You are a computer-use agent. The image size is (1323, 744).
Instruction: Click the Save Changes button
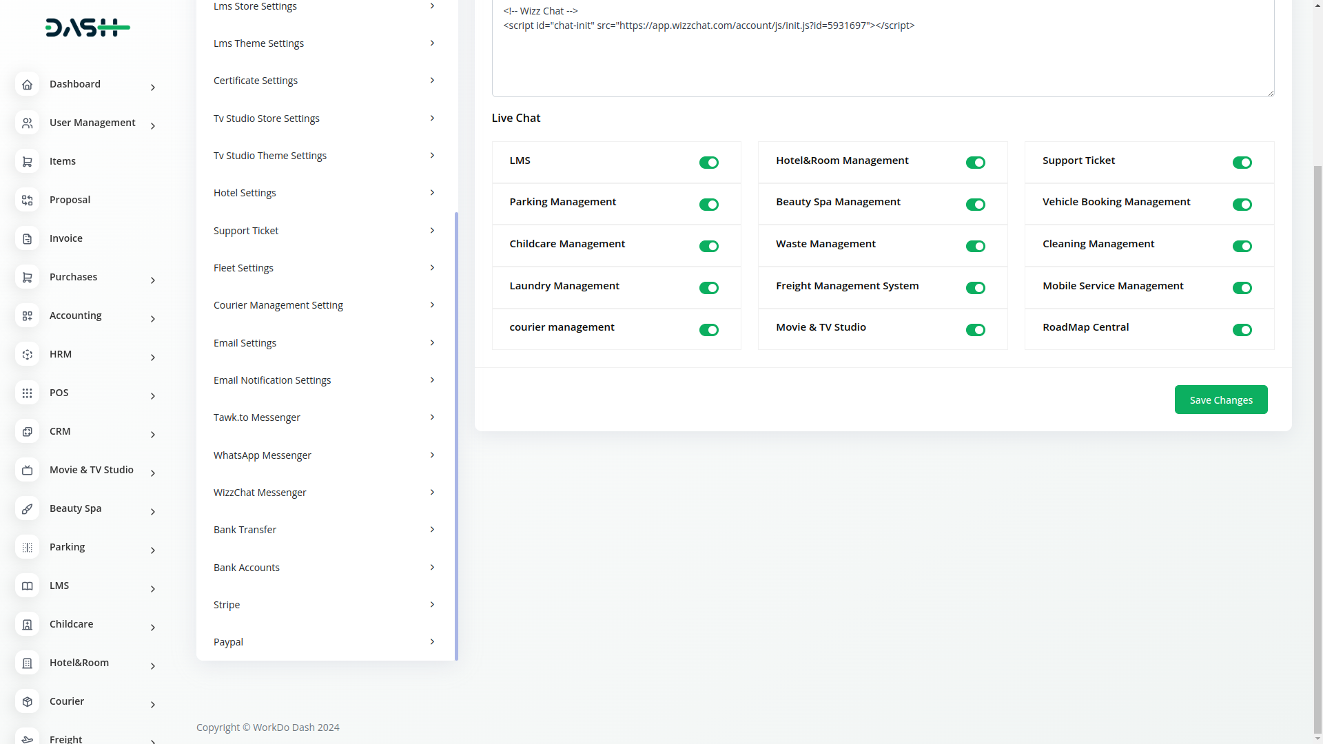click(1221, 400)
